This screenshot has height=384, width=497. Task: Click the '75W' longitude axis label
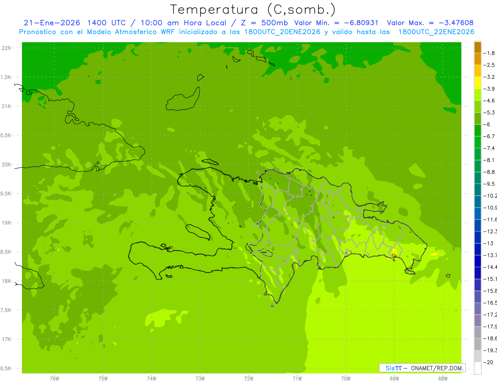coord(103,379)
